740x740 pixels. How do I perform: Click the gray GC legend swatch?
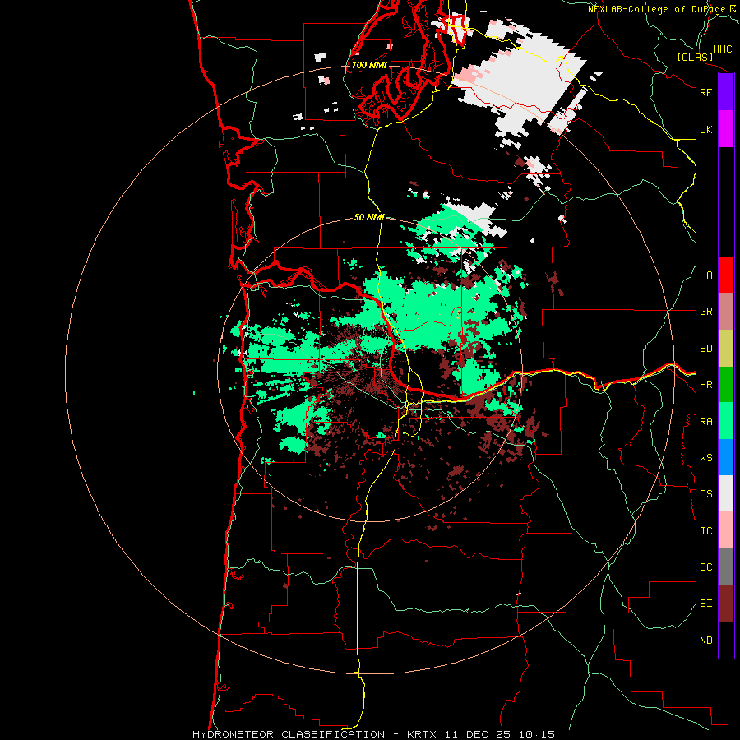pos(726,567)
